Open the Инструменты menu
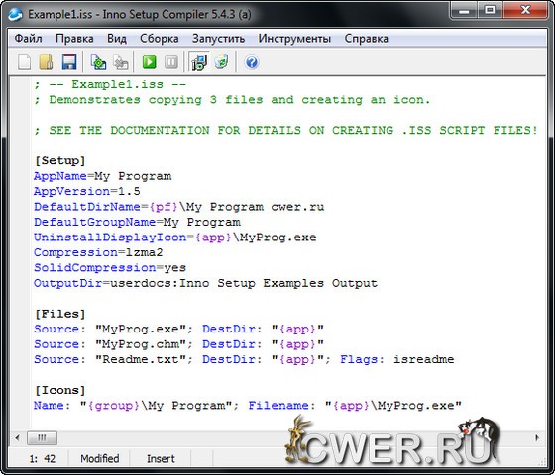Viewport: 555px width, 475px height. coord(294,39)
